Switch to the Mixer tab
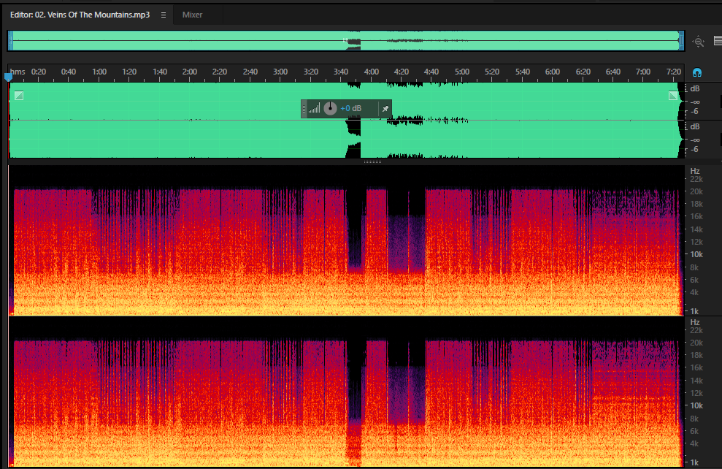This screenshot has width=722, height=469. point(192,15)
